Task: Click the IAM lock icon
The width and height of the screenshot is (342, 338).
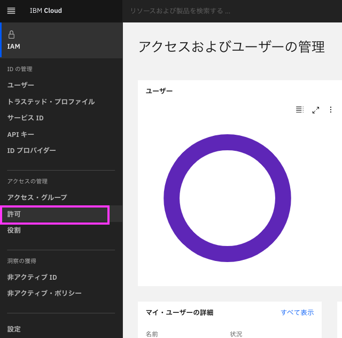Action: (x=11, y=35)
